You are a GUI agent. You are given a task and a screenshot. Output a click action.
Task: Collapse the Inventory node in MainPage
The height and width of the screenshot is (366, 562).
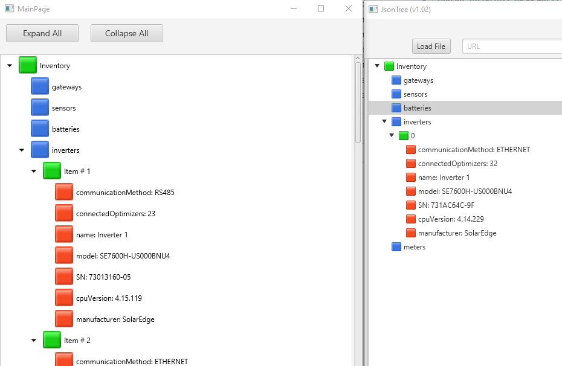coord(10,66)
